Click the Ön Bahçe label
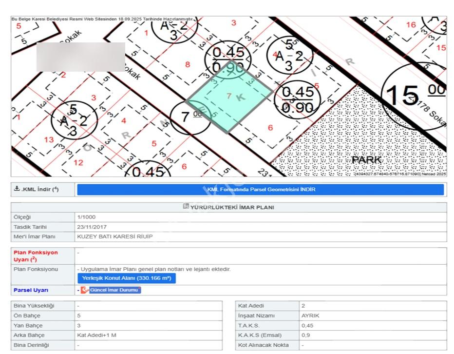This screenshot has height=354, width=454. 27,316
